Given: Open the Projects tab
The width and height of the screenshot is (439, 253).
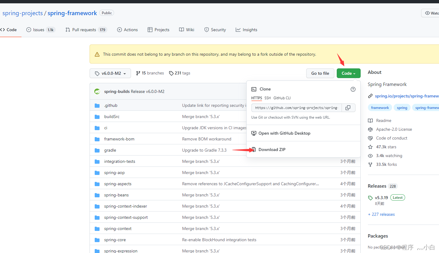Looking at the screenshot, I should [x=159, y=30].
